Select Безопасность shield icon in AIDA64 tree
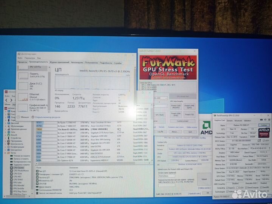Image resolution: width=272 pixels, height=204 pixels. point(9,144)
